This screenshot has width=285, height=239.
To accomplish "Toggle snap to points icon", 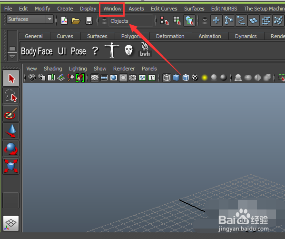I will (241, 20).
